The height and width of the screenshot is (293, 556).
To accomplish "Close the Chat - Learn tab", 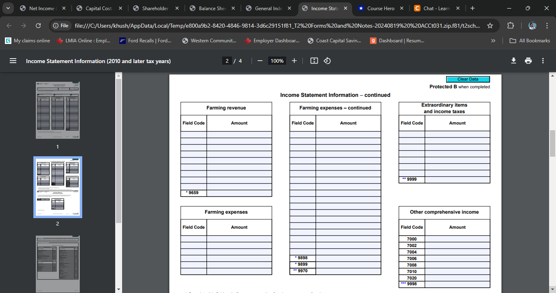I will click(458, 8).
